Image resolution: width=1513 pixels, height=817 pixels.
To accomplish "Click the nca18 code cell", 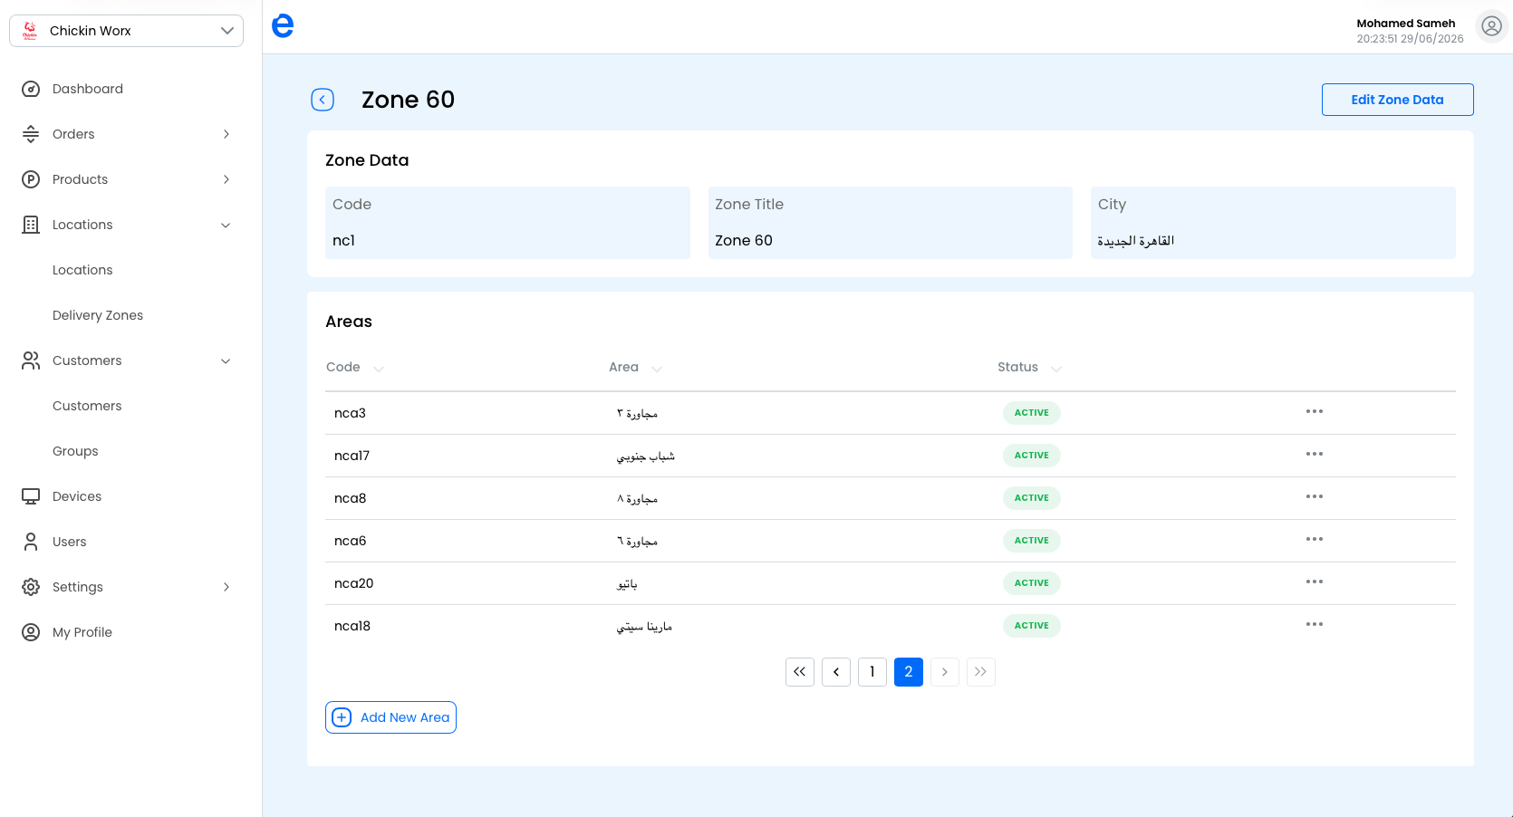I will tap(352, 626).
